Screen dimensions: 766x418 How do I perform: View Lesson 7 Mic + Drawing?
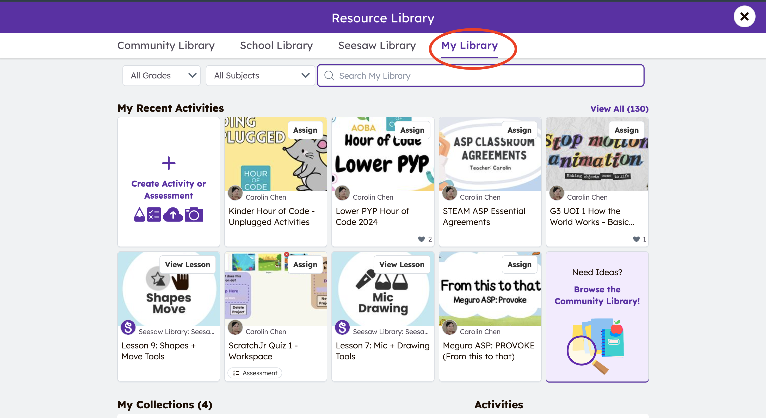[x=401, y=265]
